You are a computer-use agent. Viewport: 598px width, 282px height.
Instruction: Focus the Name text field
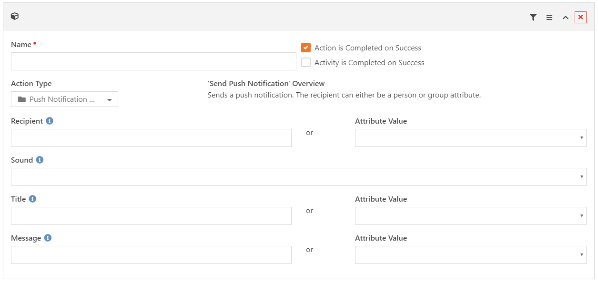pyautogui.click(x=153, y=61)
